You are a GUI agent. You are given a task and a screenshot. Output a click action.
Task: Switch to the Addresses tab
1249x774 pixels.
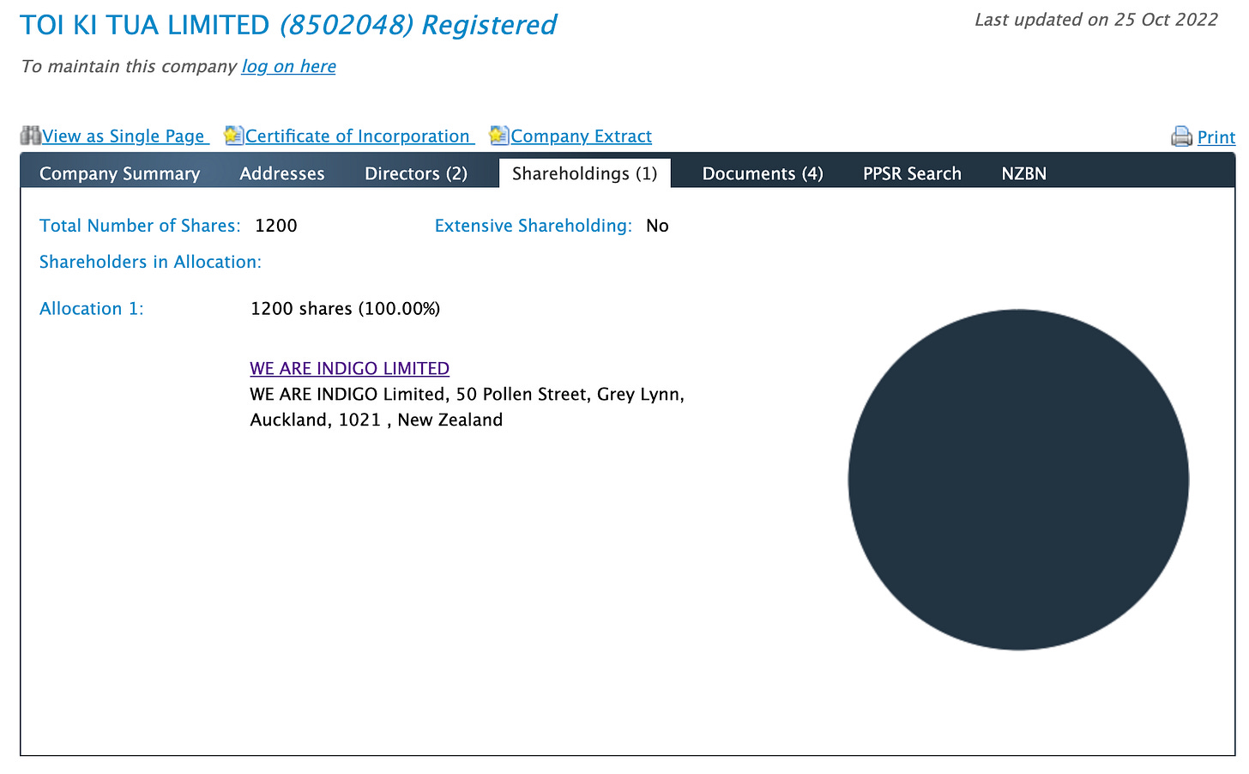pyautogui.click(x=282, y=173)
